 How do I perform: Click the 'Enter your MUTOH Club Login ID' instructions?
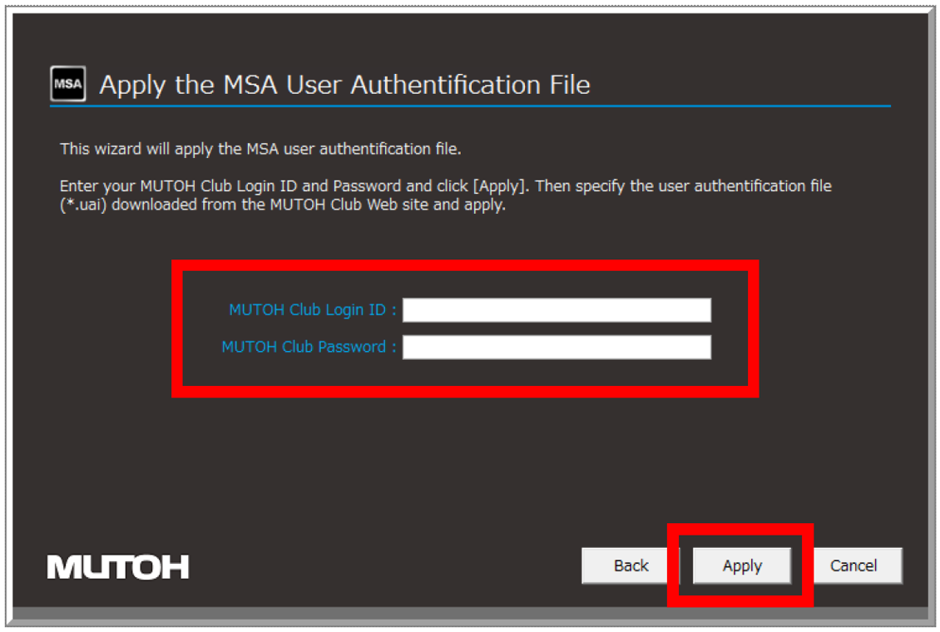click(x=445, y=195)
